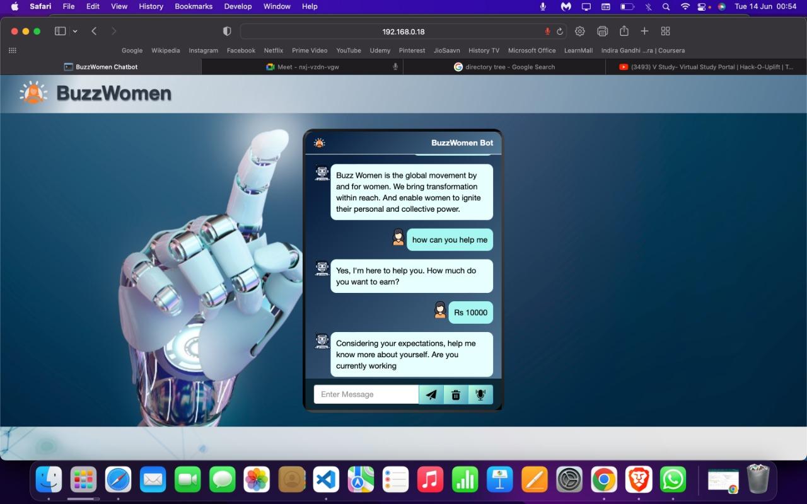
Task: Switch to BuzzWomen Chatbot tab
Action: click(101, 67)
